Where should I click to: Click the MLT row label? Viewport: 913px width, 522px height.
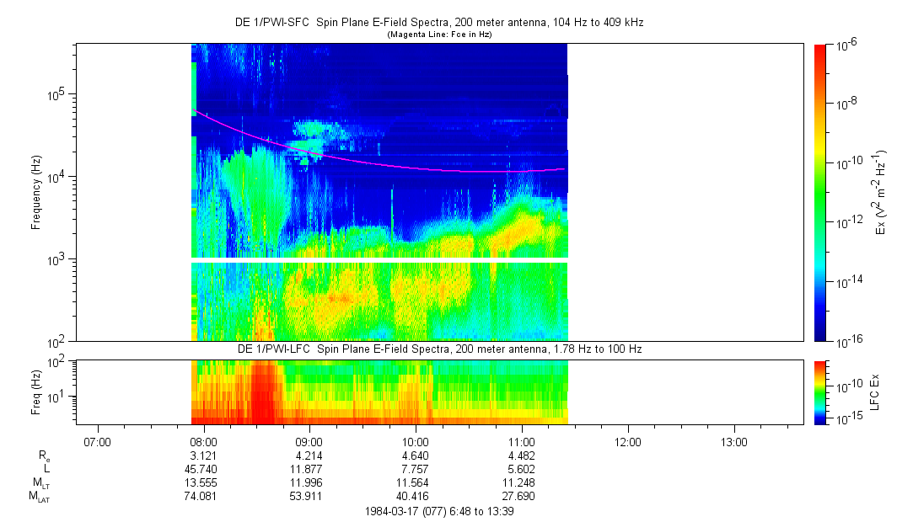41,483
